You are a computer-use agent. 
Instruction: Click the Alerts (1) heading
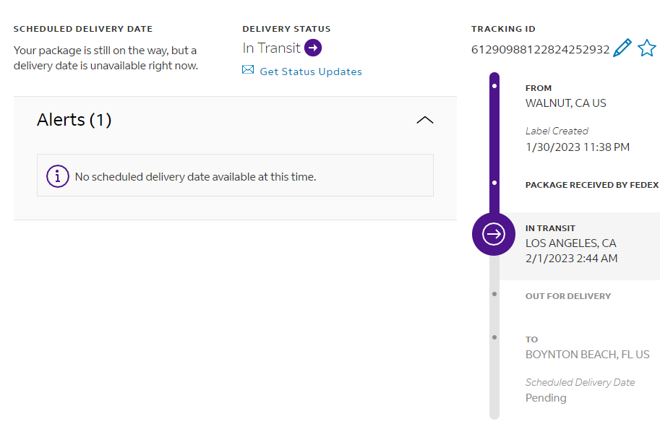pos(74,120)
